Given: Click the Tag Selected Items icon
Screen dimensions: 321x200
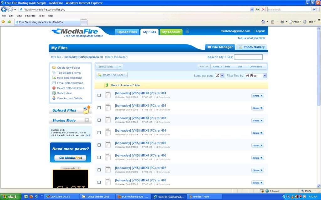Looking at the screenshot, I should [54, 72].
